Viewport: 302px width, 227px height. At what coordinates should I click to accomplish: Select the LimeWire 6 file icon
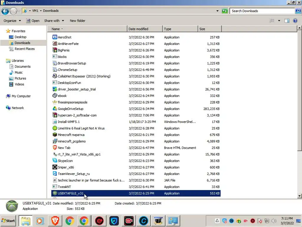tap(55, 128)
